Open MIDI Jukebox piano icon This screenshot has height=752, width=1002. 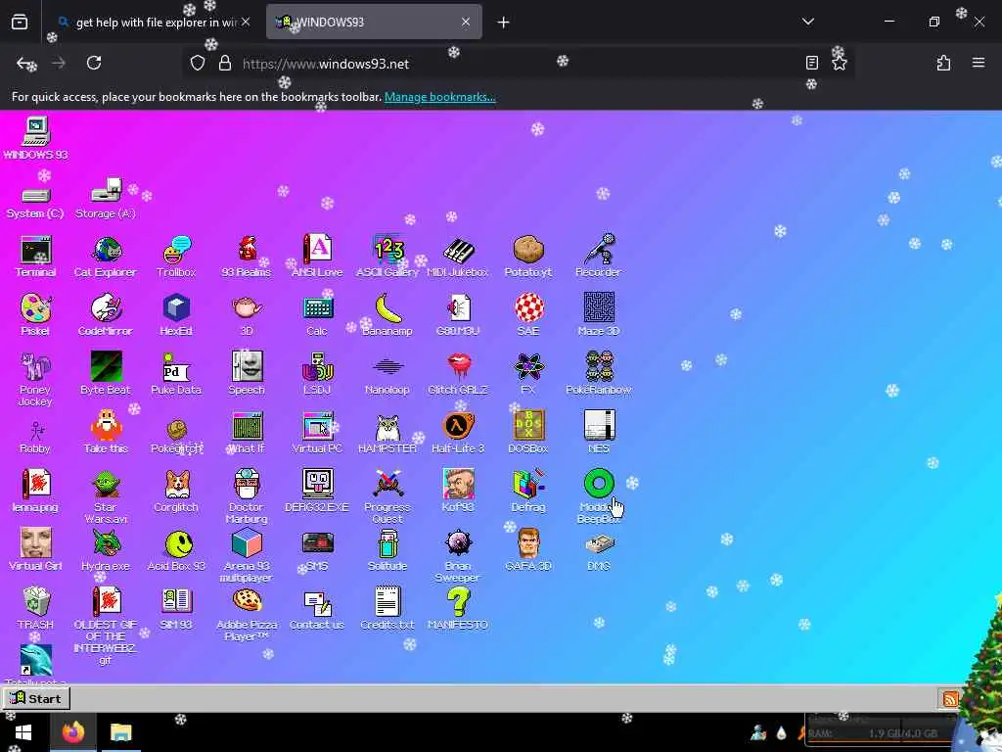(458, 256)
